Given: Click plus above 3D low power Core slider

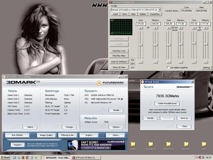Looking at the screenshot, I should click(169, 28).
